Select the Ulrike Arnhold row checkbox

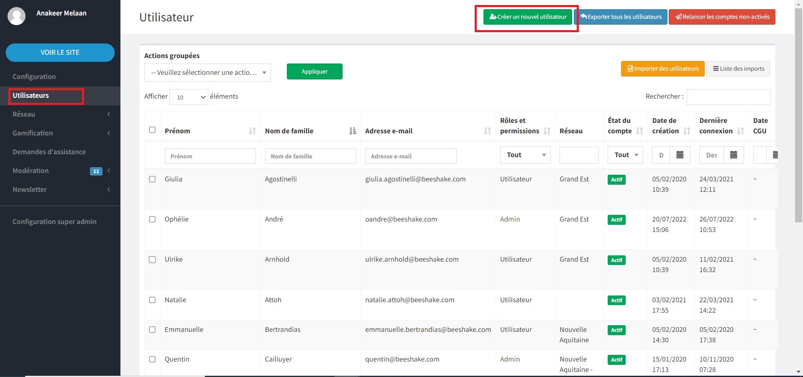(x=152, y=260)
